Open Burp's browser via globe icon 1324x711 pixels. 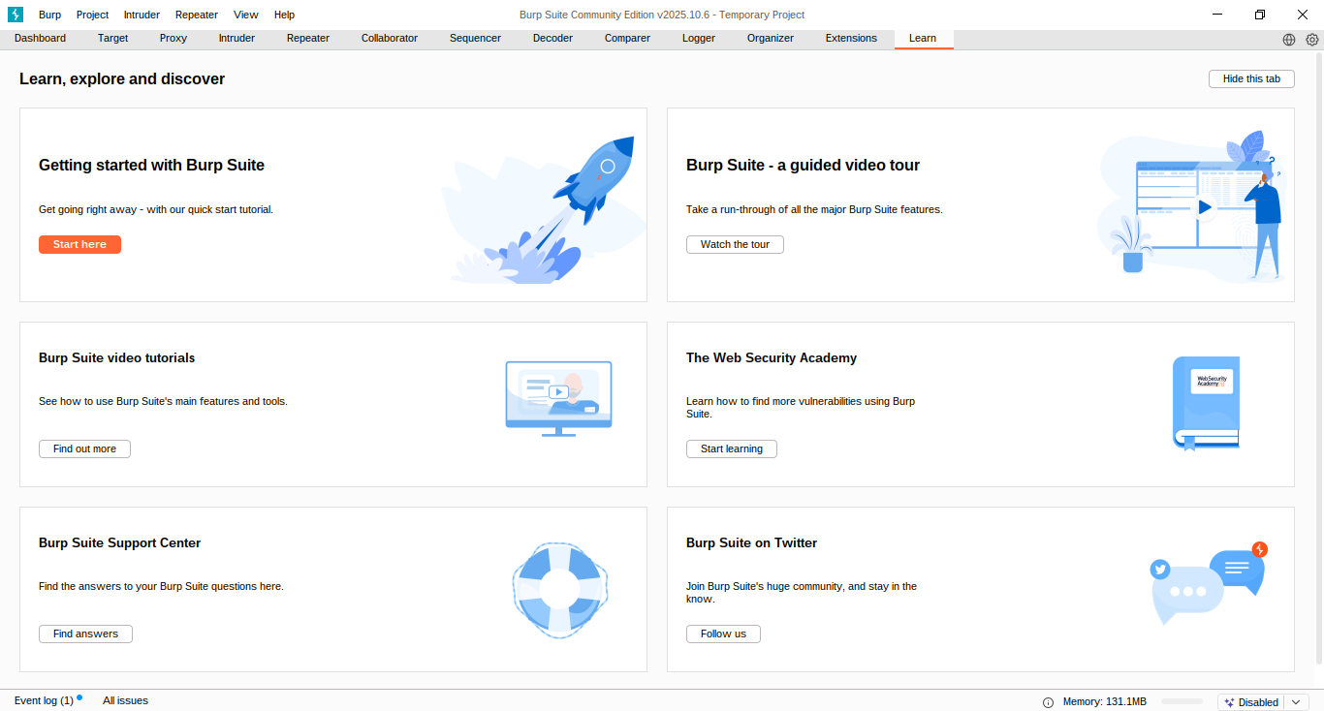(x=1289, y=40)
